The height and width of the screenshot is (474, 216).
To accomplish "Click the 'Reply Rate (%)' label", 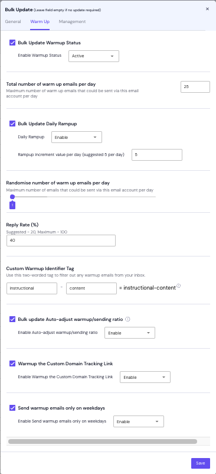I will [x=22, y=225].
